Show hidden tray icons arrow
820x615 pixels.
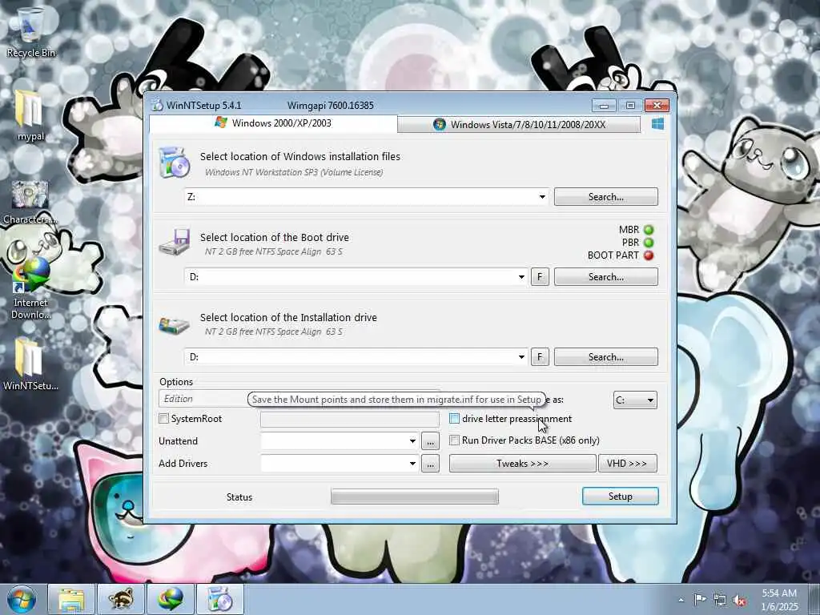pyautogui.click(x=681, y=600)
